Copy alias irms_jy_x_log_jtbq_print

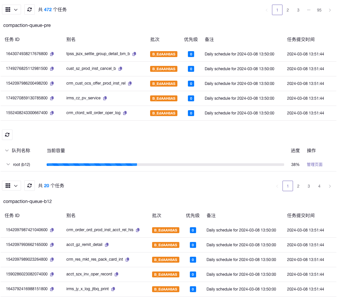pos(113,289)
